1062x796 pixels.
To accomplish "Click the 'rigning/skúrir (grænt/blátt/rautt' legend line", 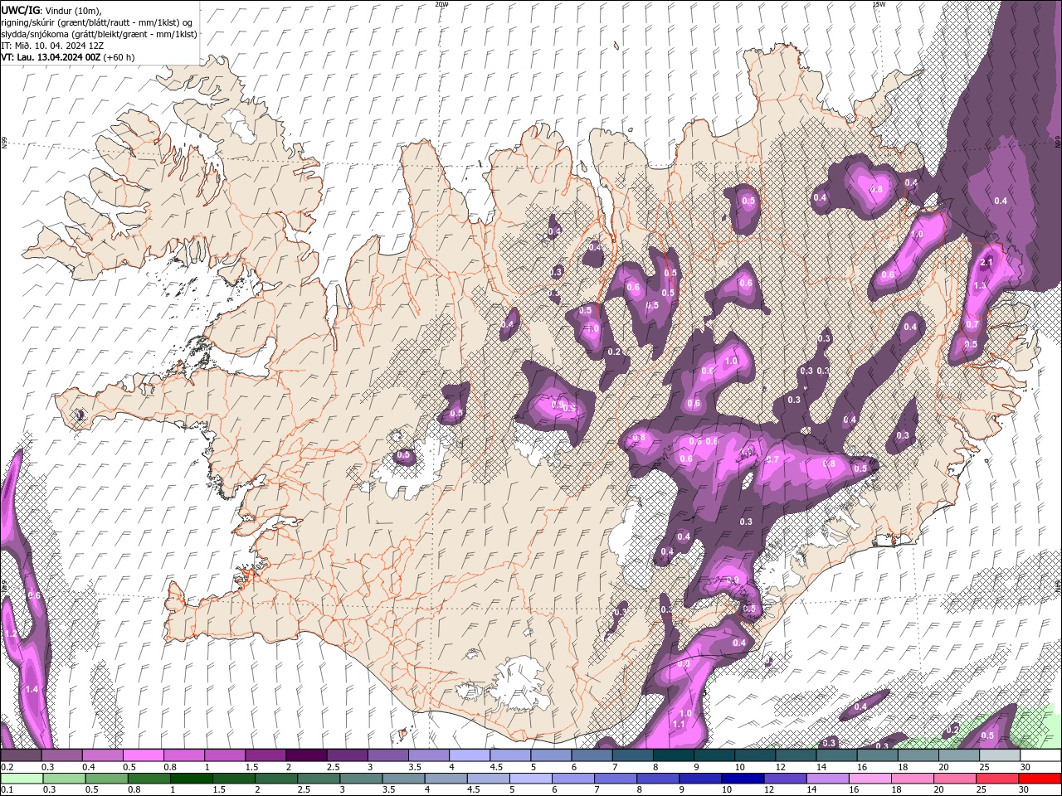I will (98, 22).
